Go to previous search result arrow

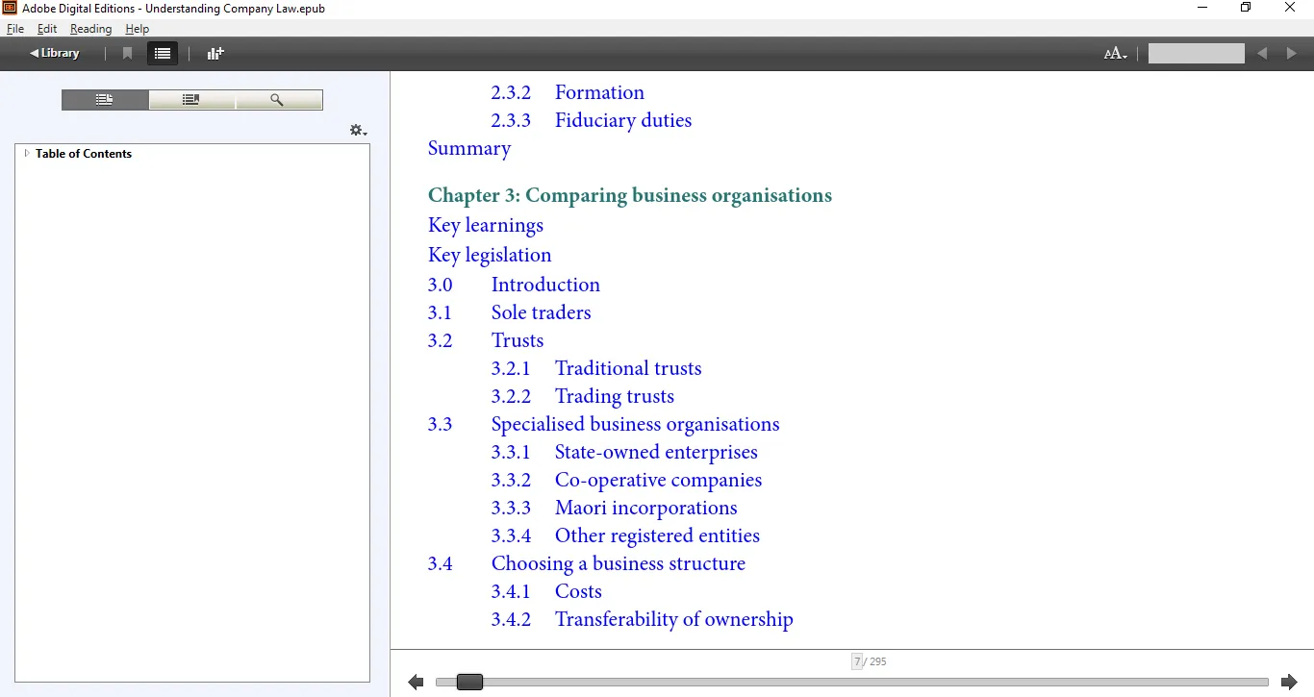pos(1262,54)
